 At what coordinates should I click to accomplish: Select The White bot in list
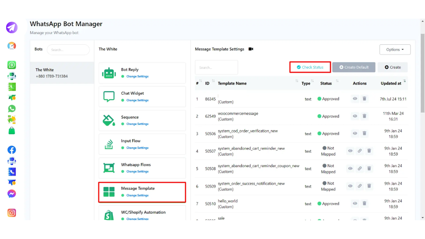62,73
